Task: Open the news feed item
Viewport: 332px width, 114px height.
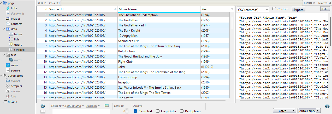Action: click(x=14, y=65)
